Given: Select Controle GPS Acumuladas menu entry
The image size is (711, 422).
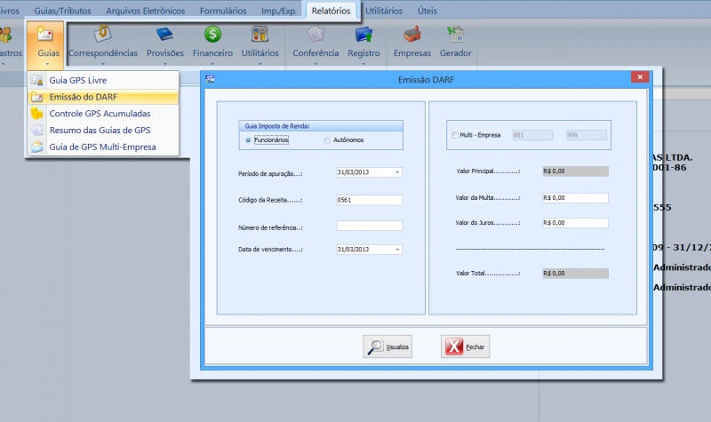Looking at the screenshot, I should (x=100, y=114).
